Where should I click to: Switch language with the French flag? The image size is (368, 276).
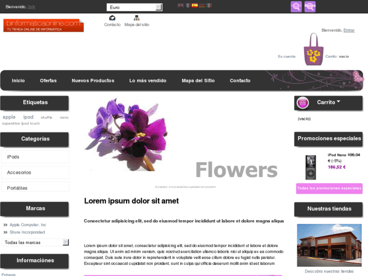tap(187, 6)
